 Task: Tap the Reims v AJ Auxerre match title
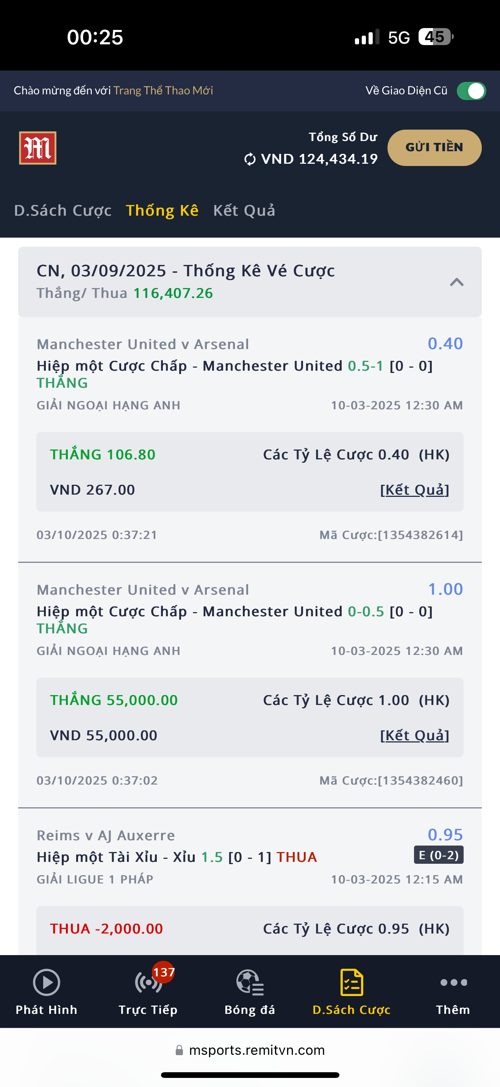click(106, 835)
